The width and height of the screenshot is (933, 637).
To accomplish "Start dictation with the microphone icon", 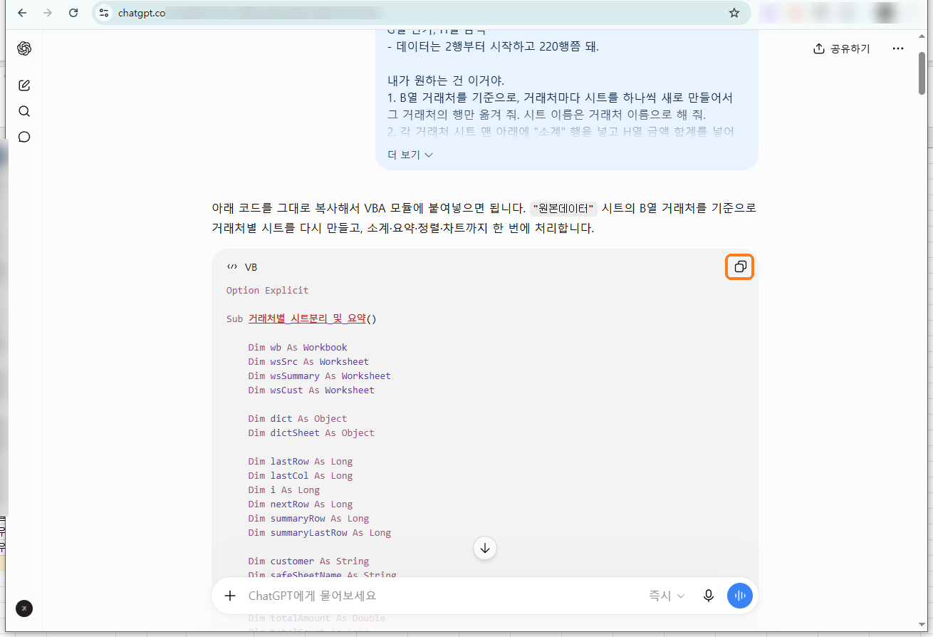I will pos(709,596).
